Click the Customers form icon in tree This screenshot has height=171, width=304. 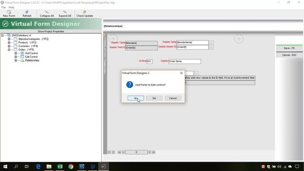[16, 46]
